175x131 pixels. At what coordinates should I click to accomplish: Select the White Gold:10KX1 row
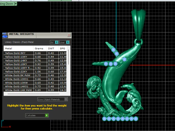click(35, 79)
